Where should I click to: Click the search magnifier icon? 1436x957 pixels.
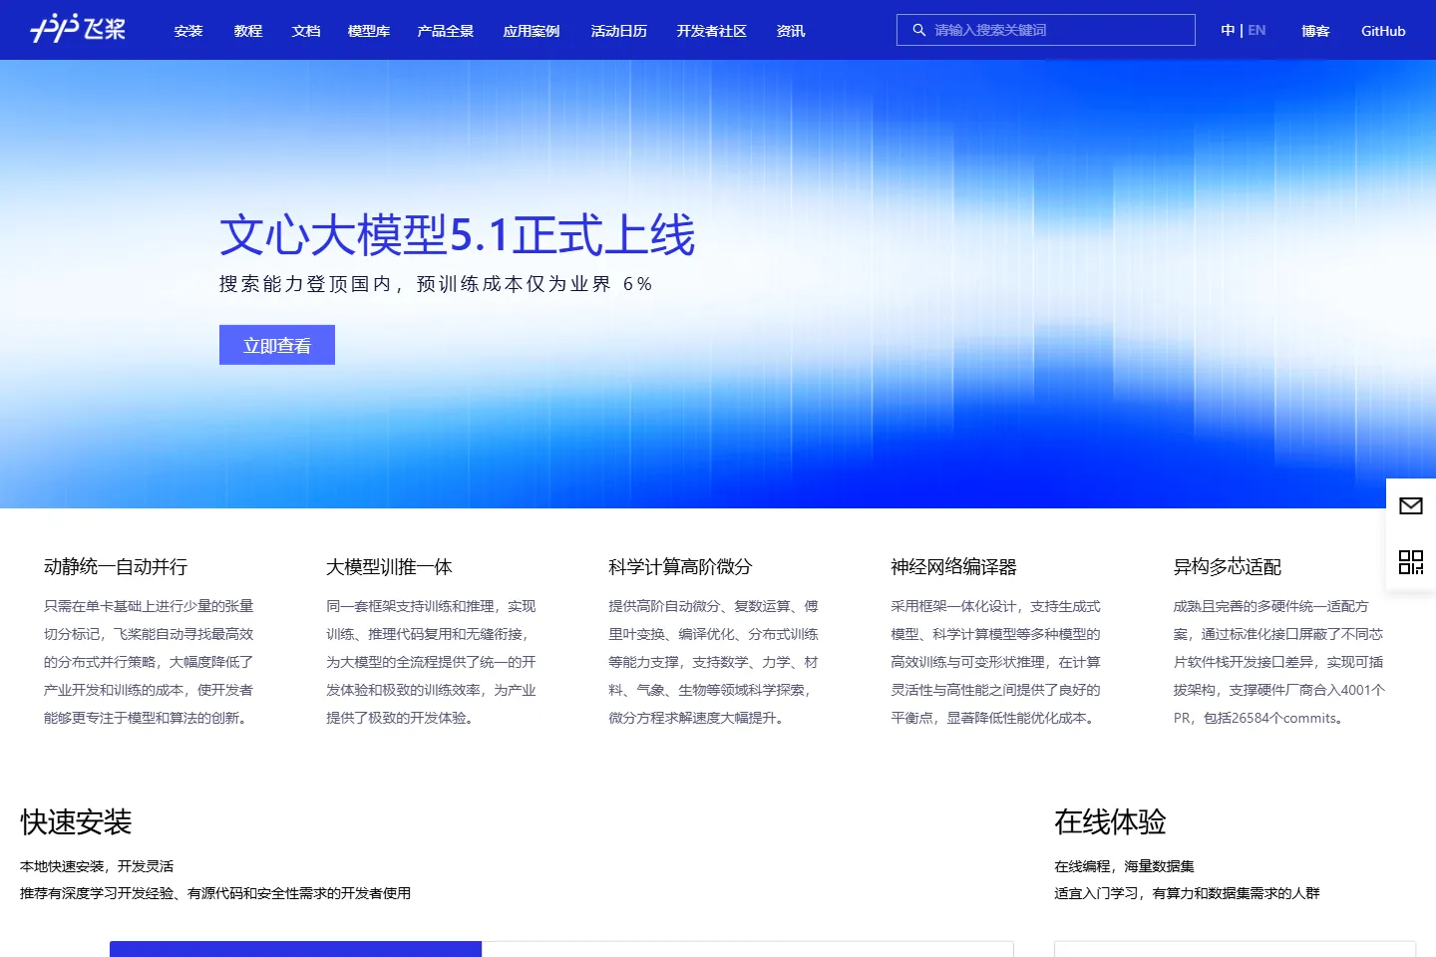click(918, 30)
